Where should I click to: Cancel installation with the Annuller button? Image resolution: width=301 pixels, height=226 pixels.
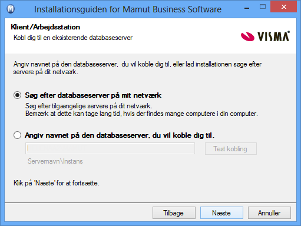click(x=269, y=212)
